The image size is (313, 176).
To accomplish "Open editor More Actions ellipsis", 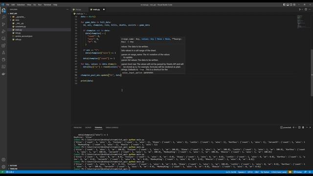I will [x=310, y=9].
